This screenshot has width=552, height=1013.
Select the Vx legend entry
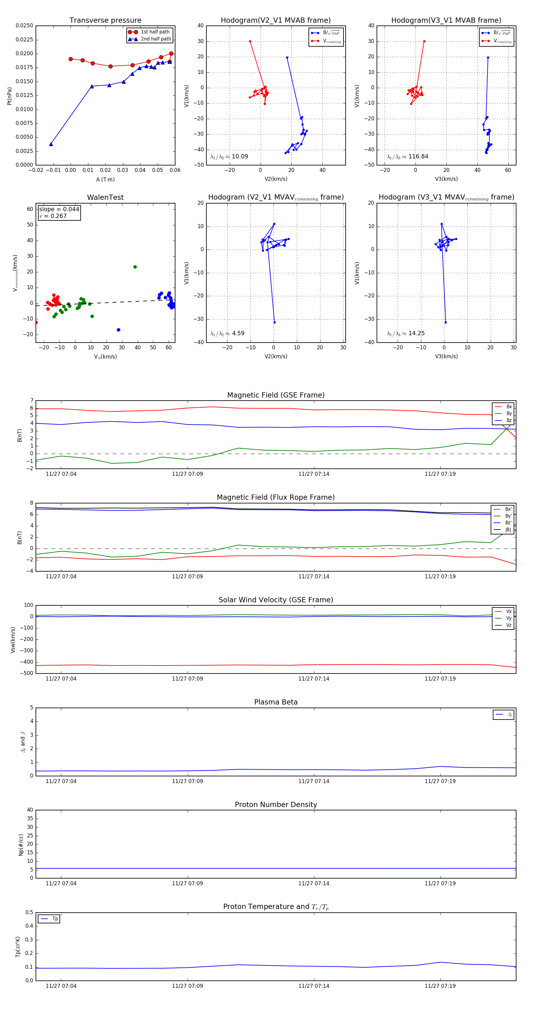pos(503,611)
